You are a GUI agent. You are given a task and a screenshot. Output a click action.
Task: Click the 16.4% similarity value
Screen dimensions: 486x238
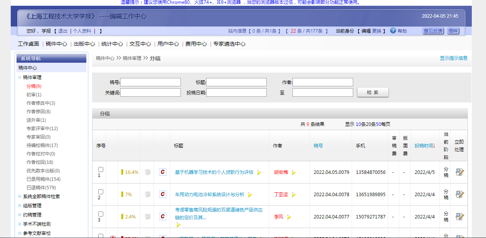tap(132, 172)
